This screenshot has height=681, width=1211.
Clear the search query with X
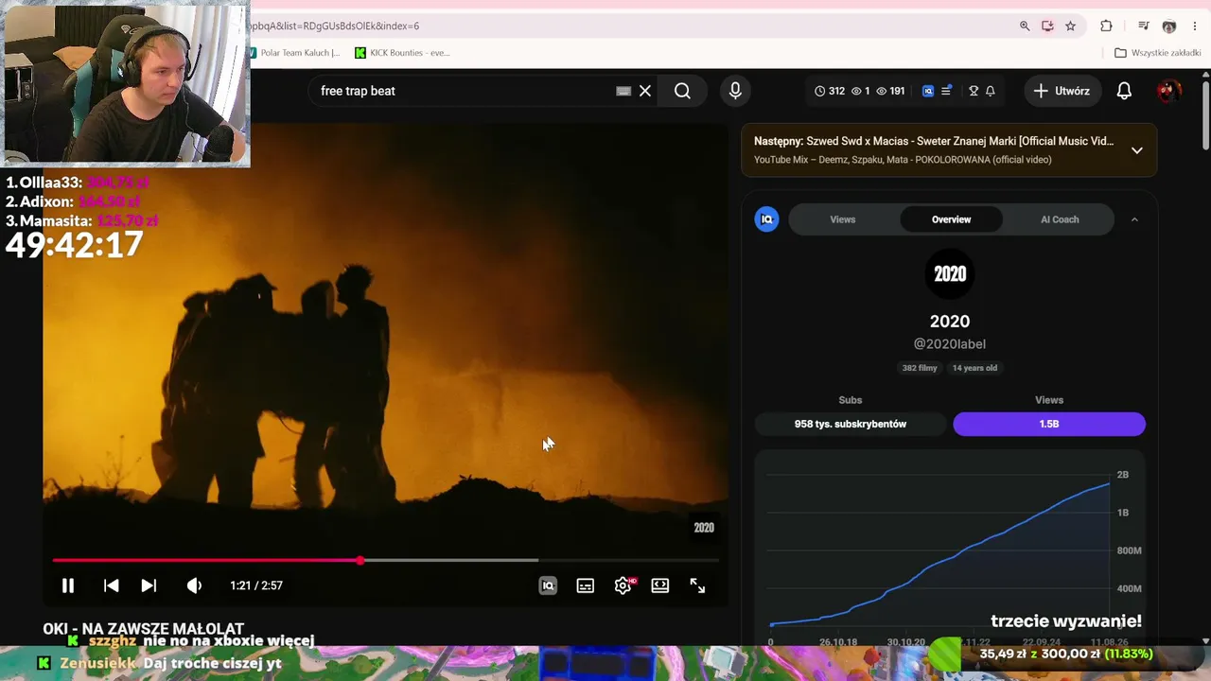click(645, 91)
